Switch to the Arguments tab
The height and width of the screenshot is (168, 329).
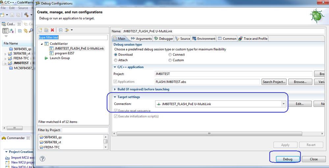141,38
